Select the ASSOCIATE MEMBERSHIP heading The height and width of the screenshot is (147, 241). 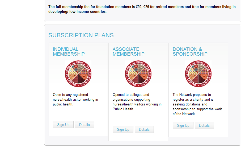click(x=129, y=52)
